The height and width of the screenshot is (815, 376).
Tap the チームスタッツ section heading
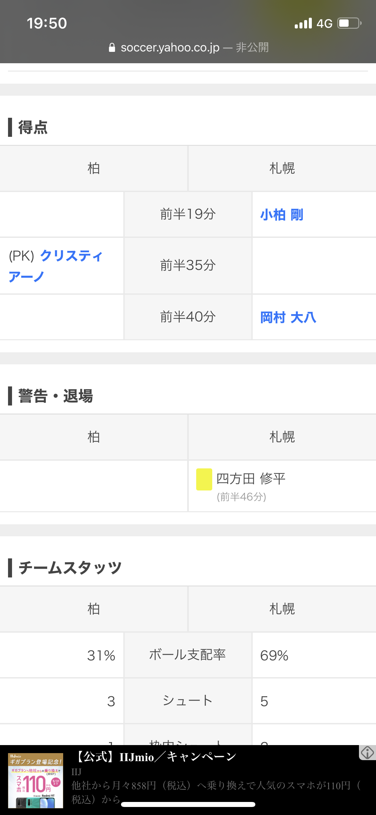click(x=70, y=568)
